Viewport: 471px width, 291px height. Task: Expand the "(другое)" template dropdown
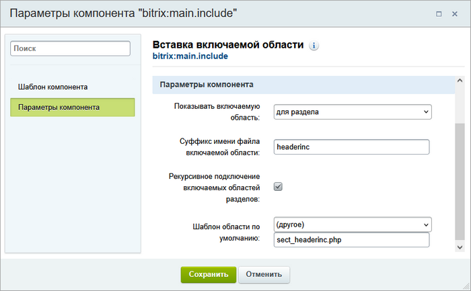point(352,224)
